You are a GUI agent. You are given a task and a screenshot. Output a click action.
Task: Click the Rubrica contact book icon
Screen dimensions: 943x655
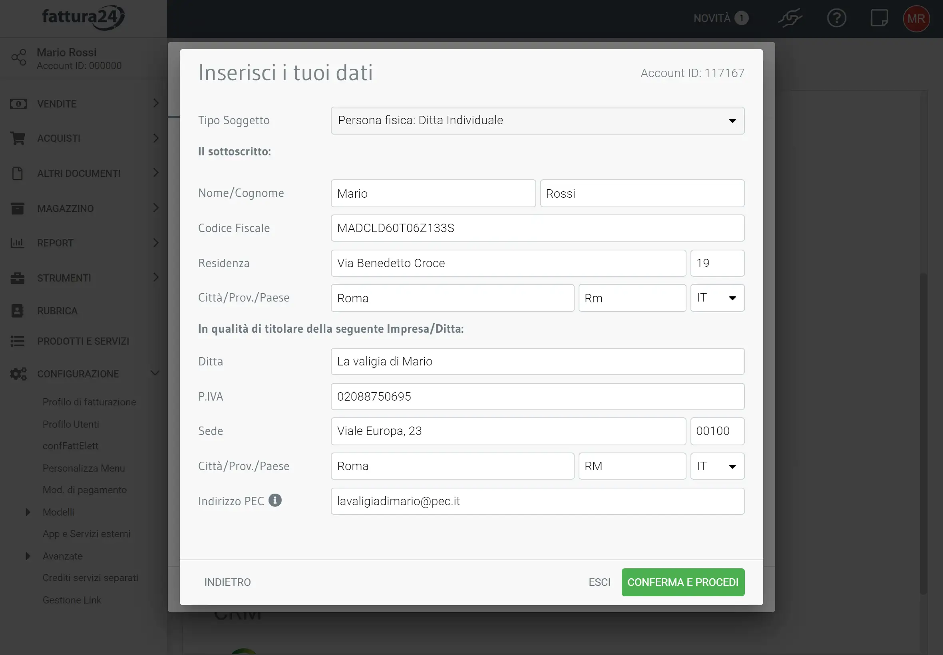click(17, 311)
